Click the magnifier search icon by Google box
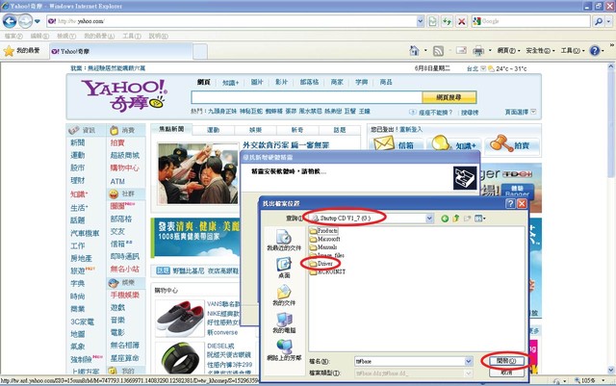Image resolution: width=616 pixels, height=386 pixels. click(x=599, y=21)
